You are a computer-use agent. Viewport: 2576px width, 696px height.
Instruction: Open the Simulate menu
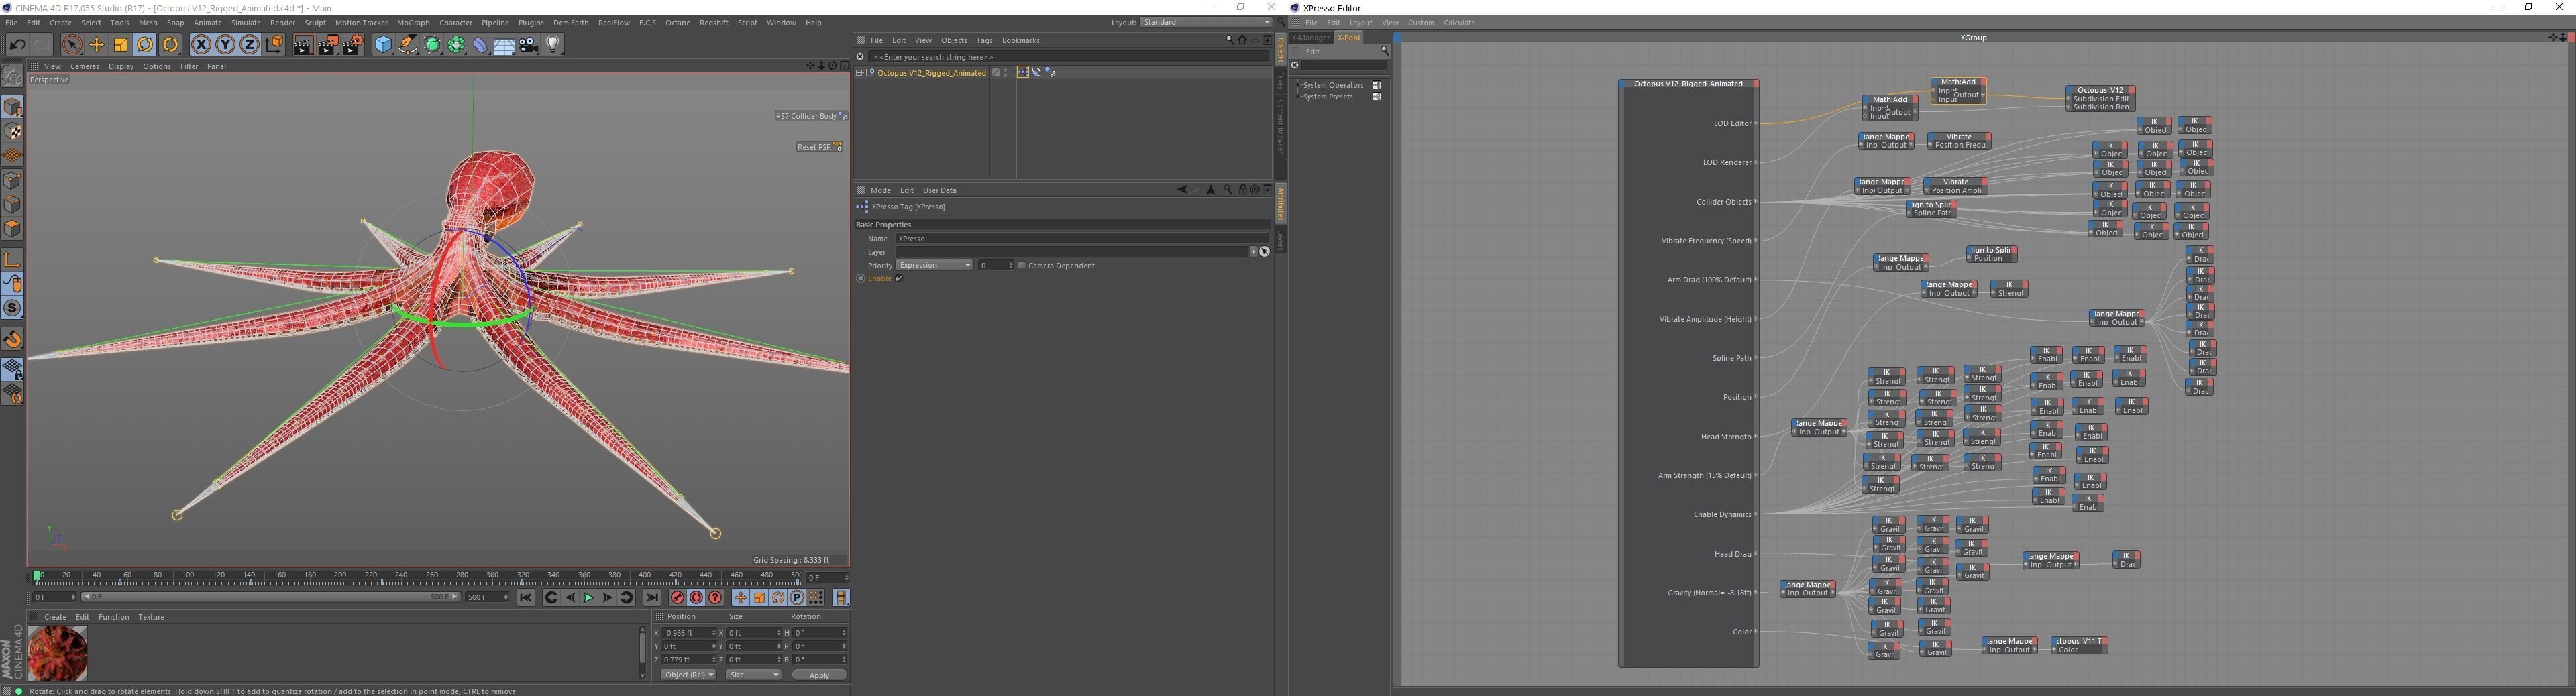click(246, 23)
